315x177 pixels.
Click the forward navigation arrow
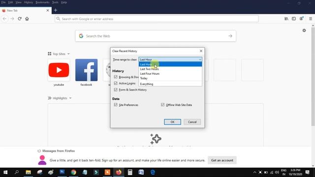pos(12,19)
